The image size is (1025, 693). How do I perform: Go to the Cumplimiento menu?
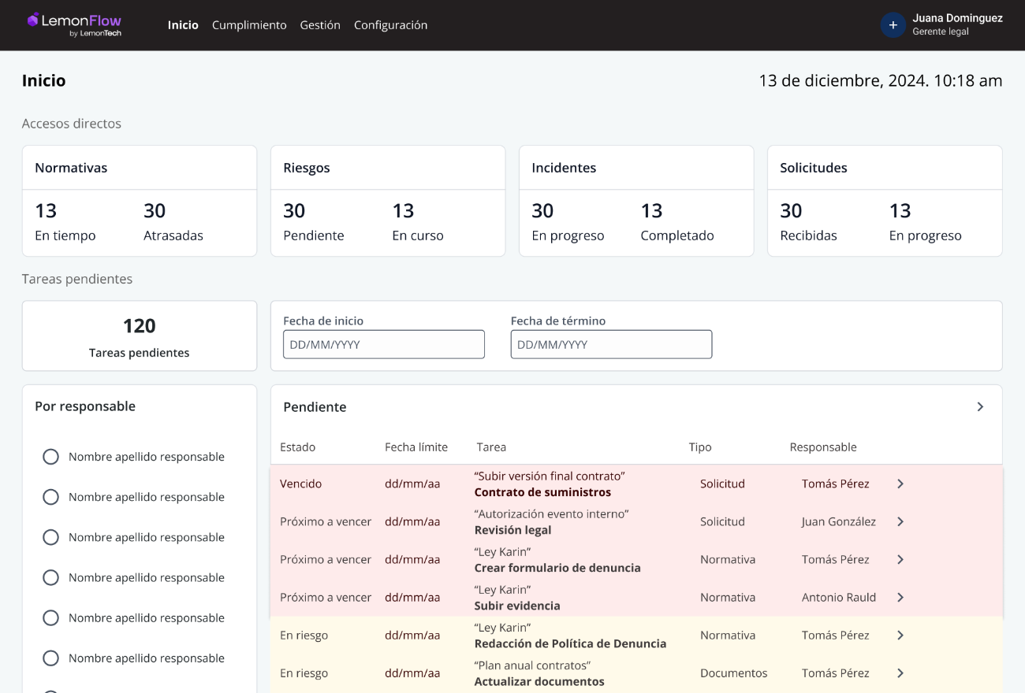point(249,25)
